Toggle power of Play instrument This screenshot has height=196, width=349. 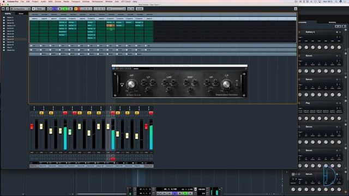(299, 103)
